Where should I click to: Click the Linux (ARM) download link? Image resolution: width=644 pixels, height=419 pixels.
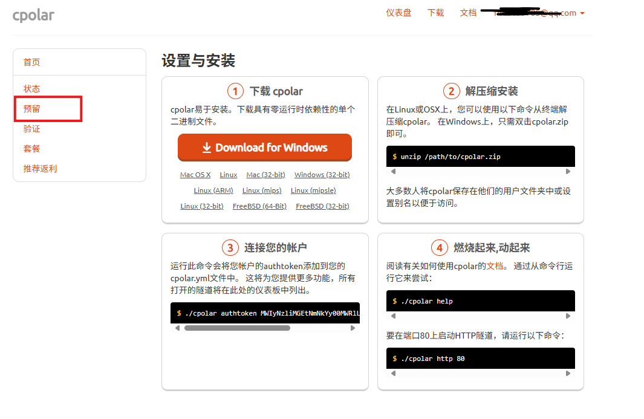[213, 190]
